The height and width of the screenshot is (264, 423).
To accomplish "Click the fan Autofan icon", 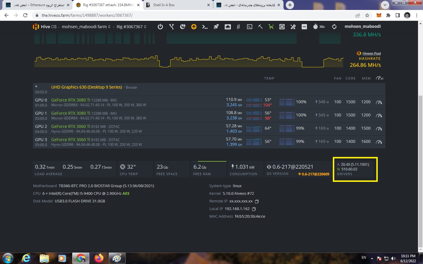I will tap(282, 27).
